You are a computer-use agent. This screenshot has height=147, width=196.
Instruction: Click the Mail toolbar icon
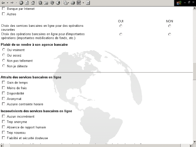[65, 3]
